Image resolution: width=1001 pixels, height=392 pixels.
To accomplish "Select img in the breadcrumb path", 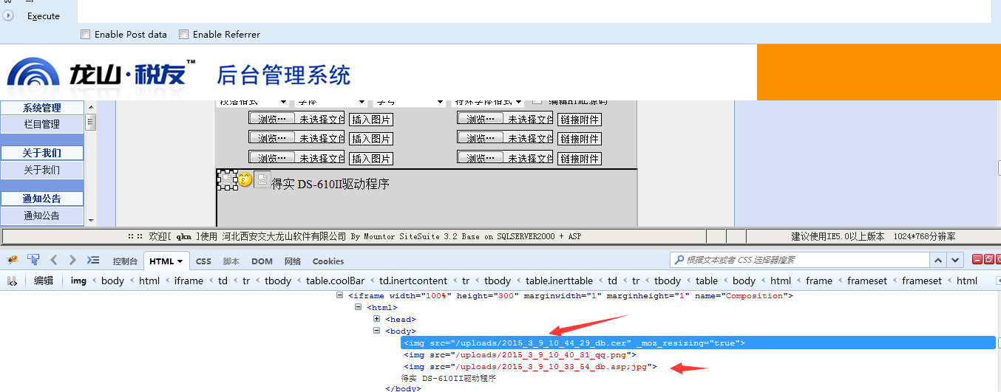I will pos(78,281).
